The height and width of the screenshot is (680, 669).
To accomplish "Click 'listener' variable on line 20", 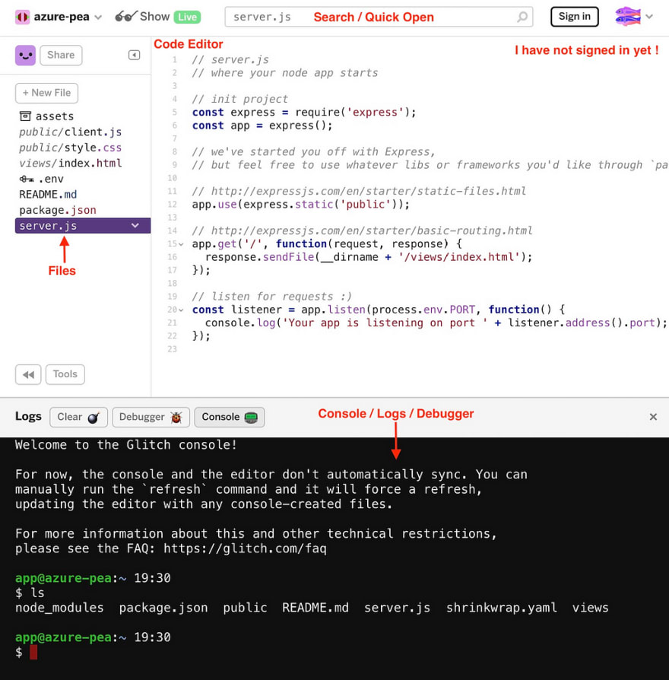I will click(256, 310).
